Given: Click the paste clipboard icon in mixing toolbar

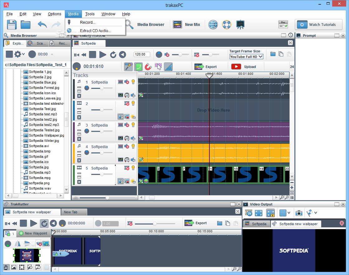Looking at the screenshot, I should [289, 54].
